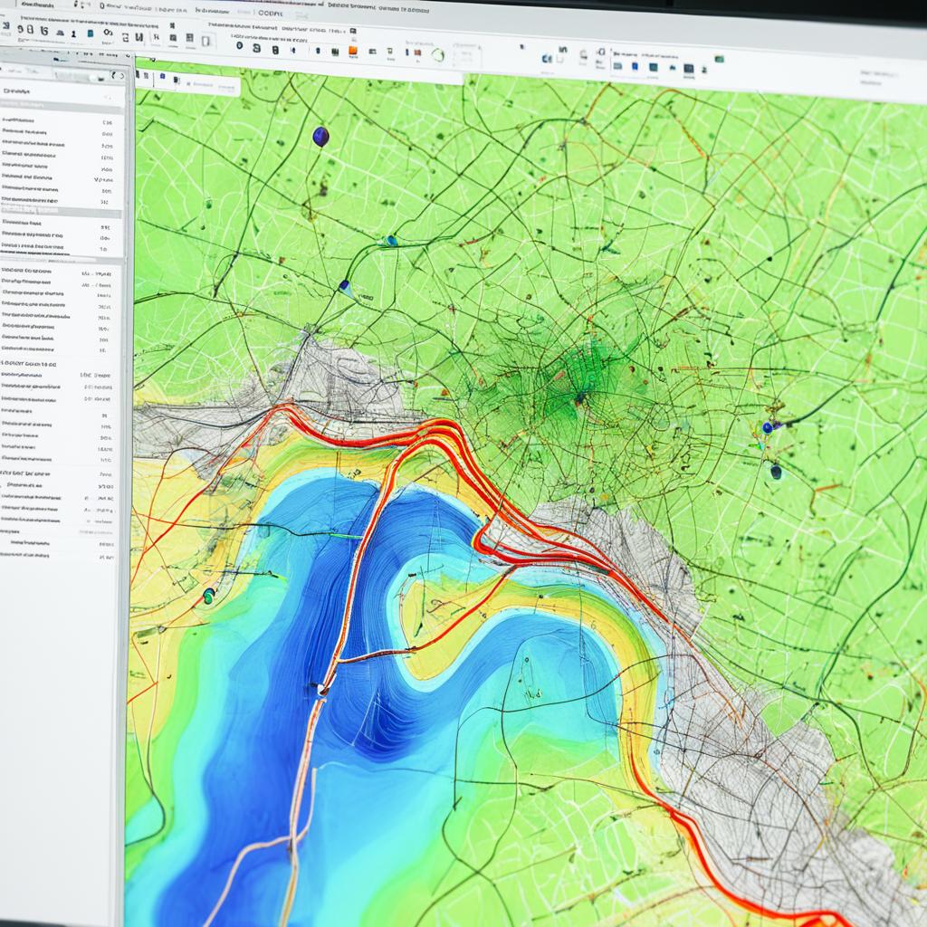This screenshot has height=927, width=927.
Task: Select the highlighted gray row in side panel
Action: pyautogui.click(x=61, y=212)
